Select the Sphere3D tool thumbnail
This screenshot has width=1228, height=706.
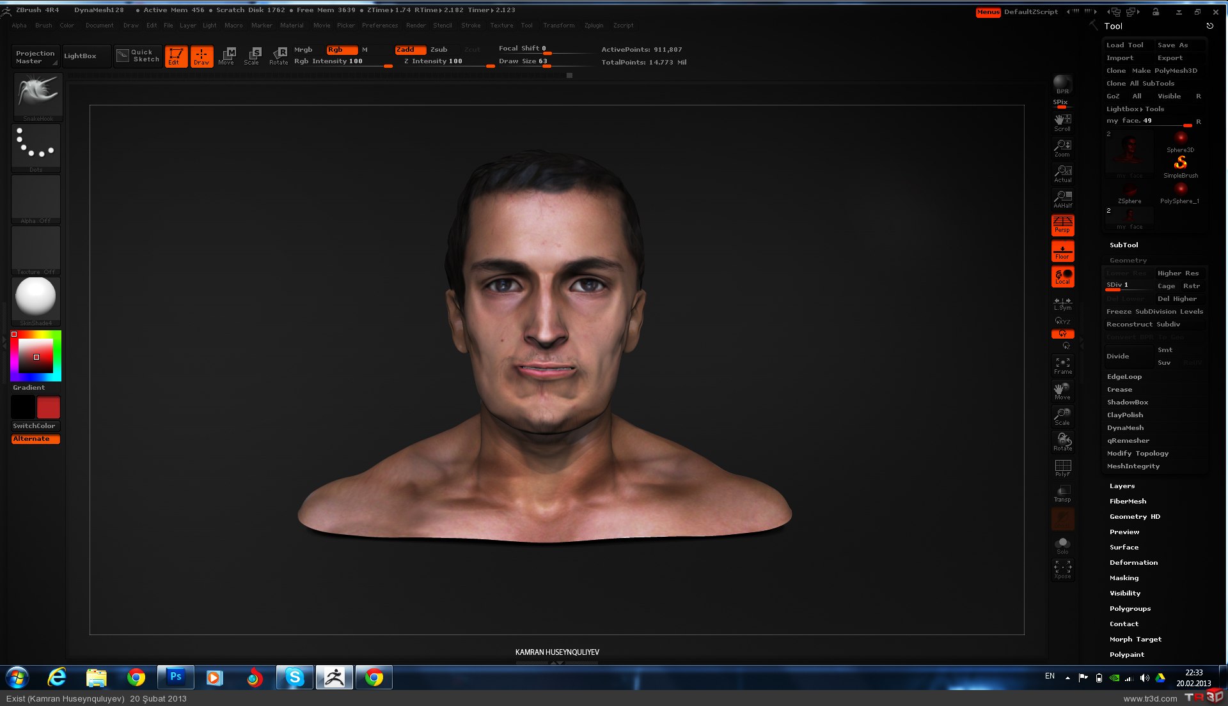[1180, 141]
